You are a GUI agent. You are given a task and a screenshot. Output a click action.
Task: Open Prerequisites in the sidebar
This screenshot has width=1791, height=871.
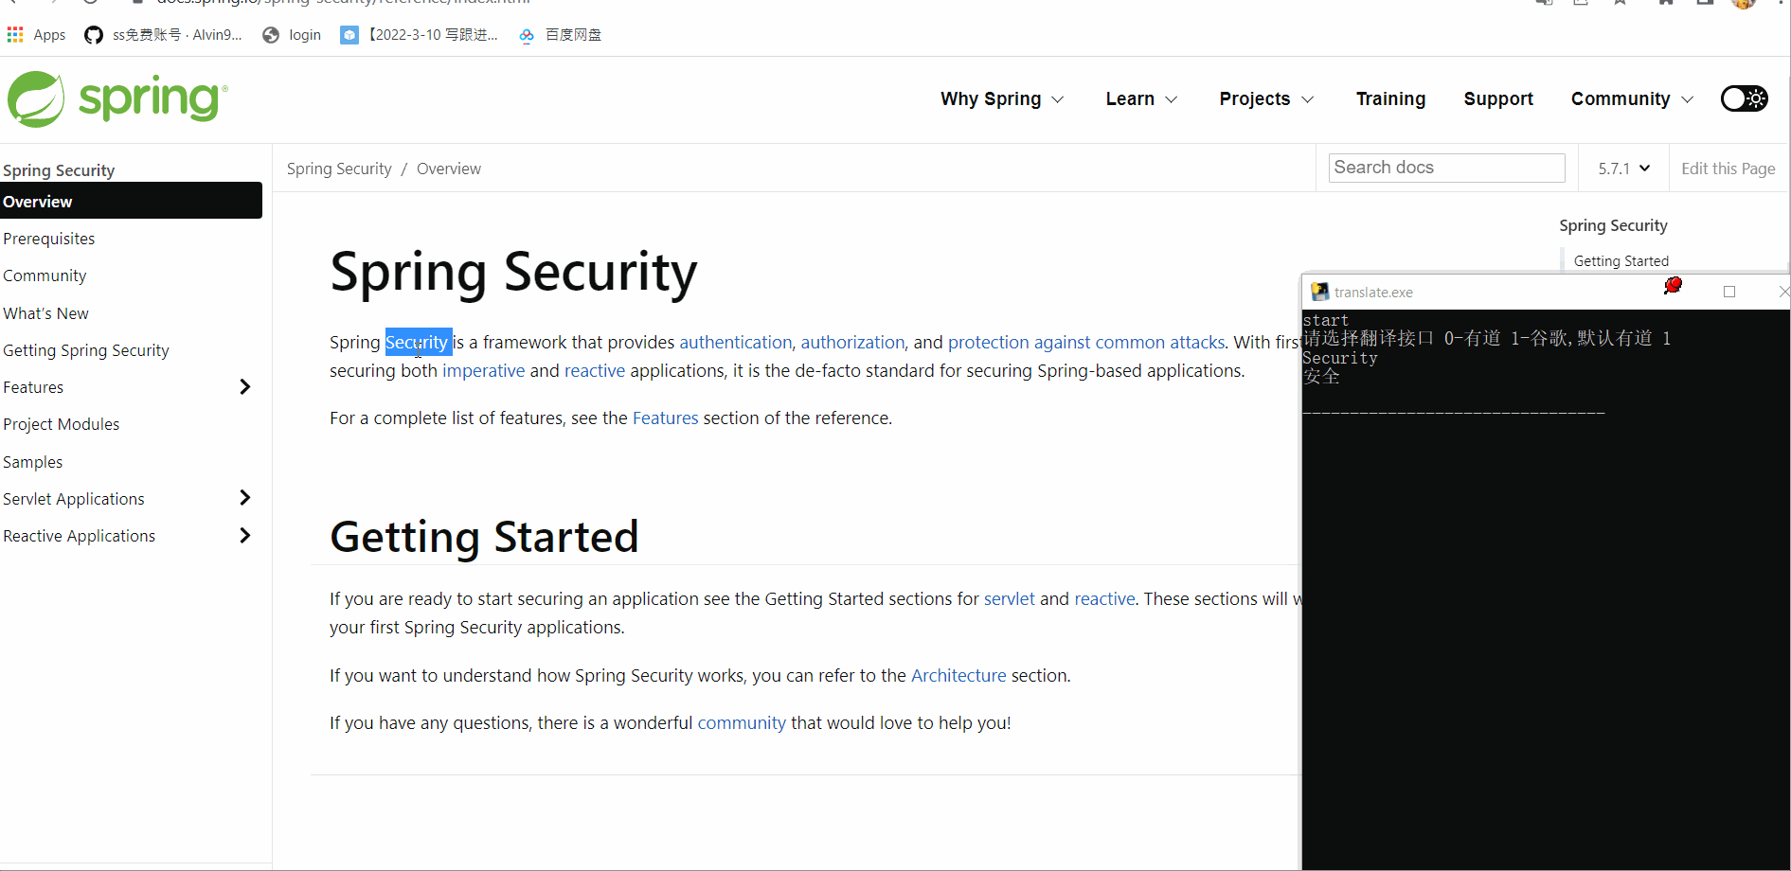49,239
